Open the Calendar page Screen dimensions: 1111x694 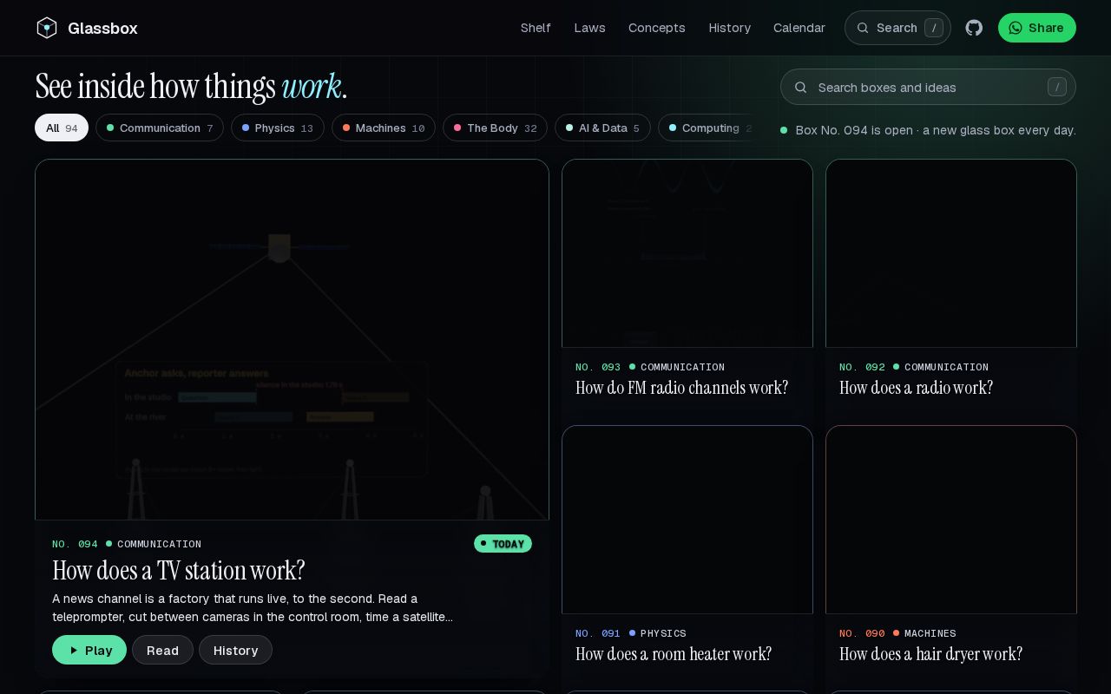(799, 28)
